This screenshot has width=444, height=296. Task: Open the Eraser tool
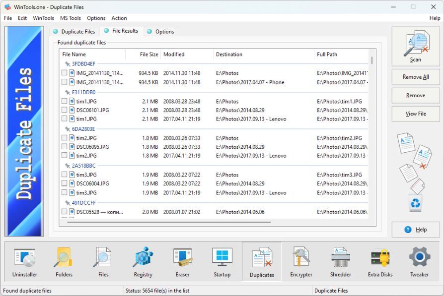182,261
